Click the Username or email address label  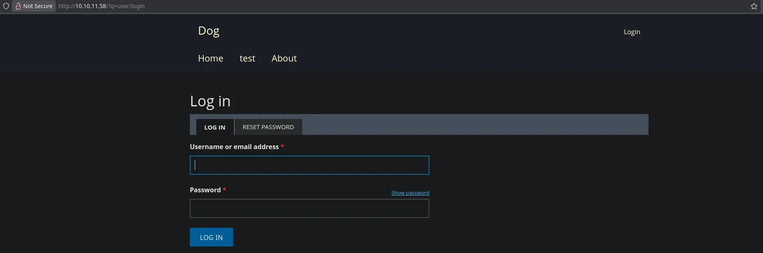tap(234, 147)
